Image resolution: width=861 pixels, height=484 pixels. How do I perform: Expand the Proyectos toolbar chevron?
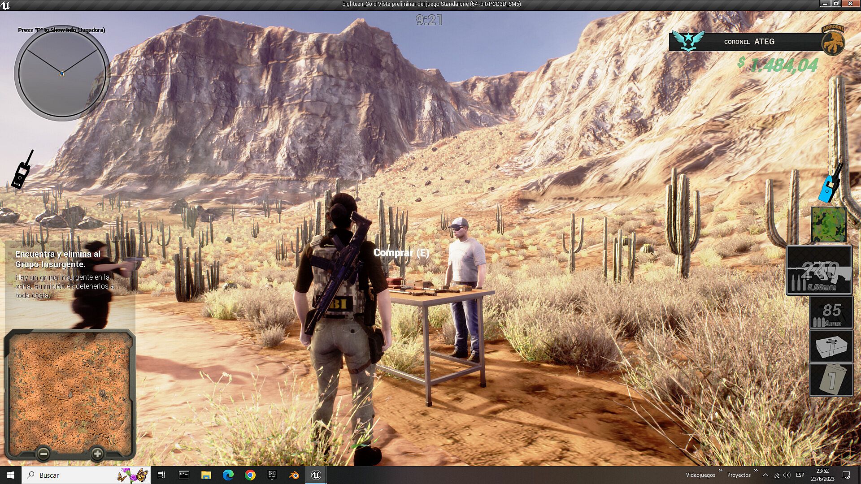756,471
